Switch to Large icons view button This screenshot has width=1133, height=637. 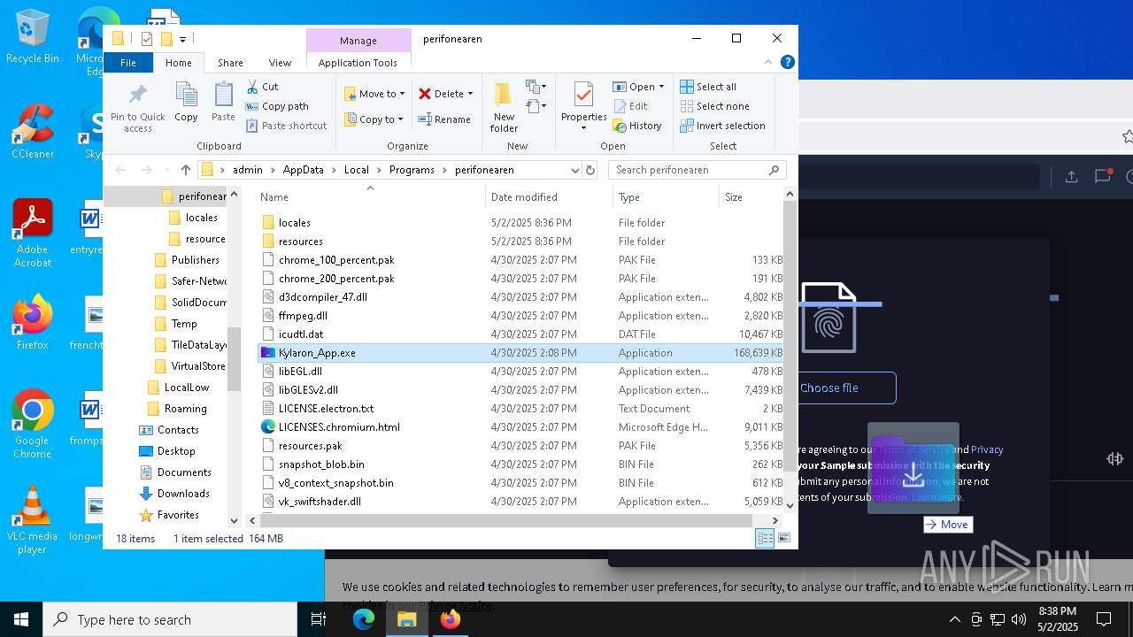coord(783,538)
